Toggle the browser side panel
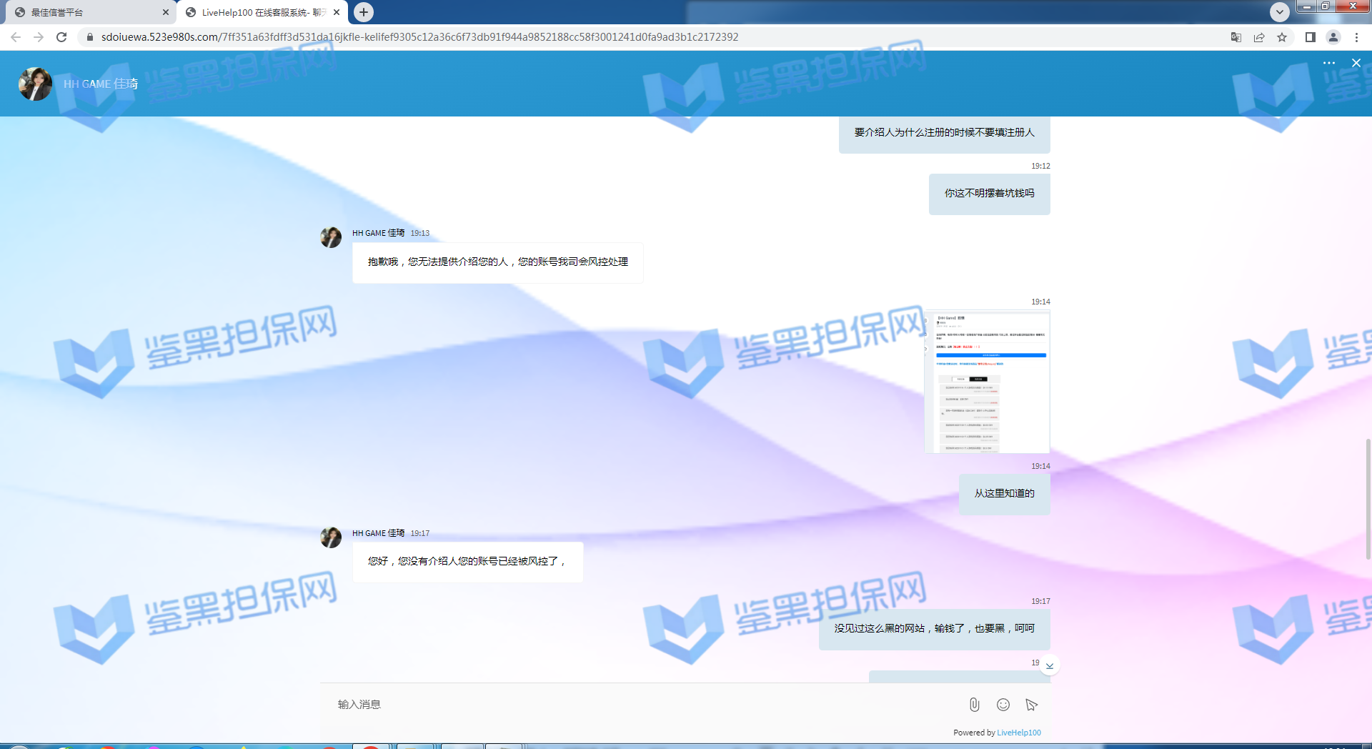 tap(1310, 37)
